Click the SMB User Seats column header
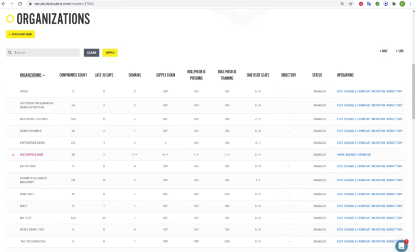Image resolution: width=415 pixels, height=252 pixels. pyautogui.click(x=258, y=75)
